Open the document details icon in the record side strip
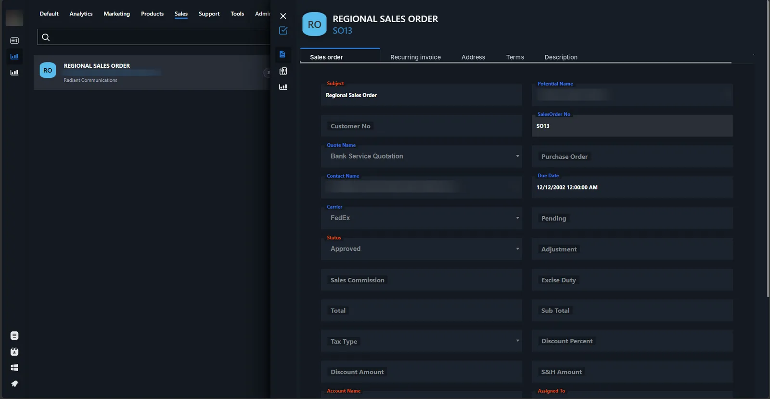This screenshot has height=399, width=770. click(282, 54)
